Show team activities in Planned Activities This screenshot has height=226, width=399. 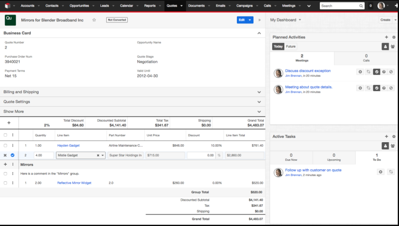click(392, 46)
